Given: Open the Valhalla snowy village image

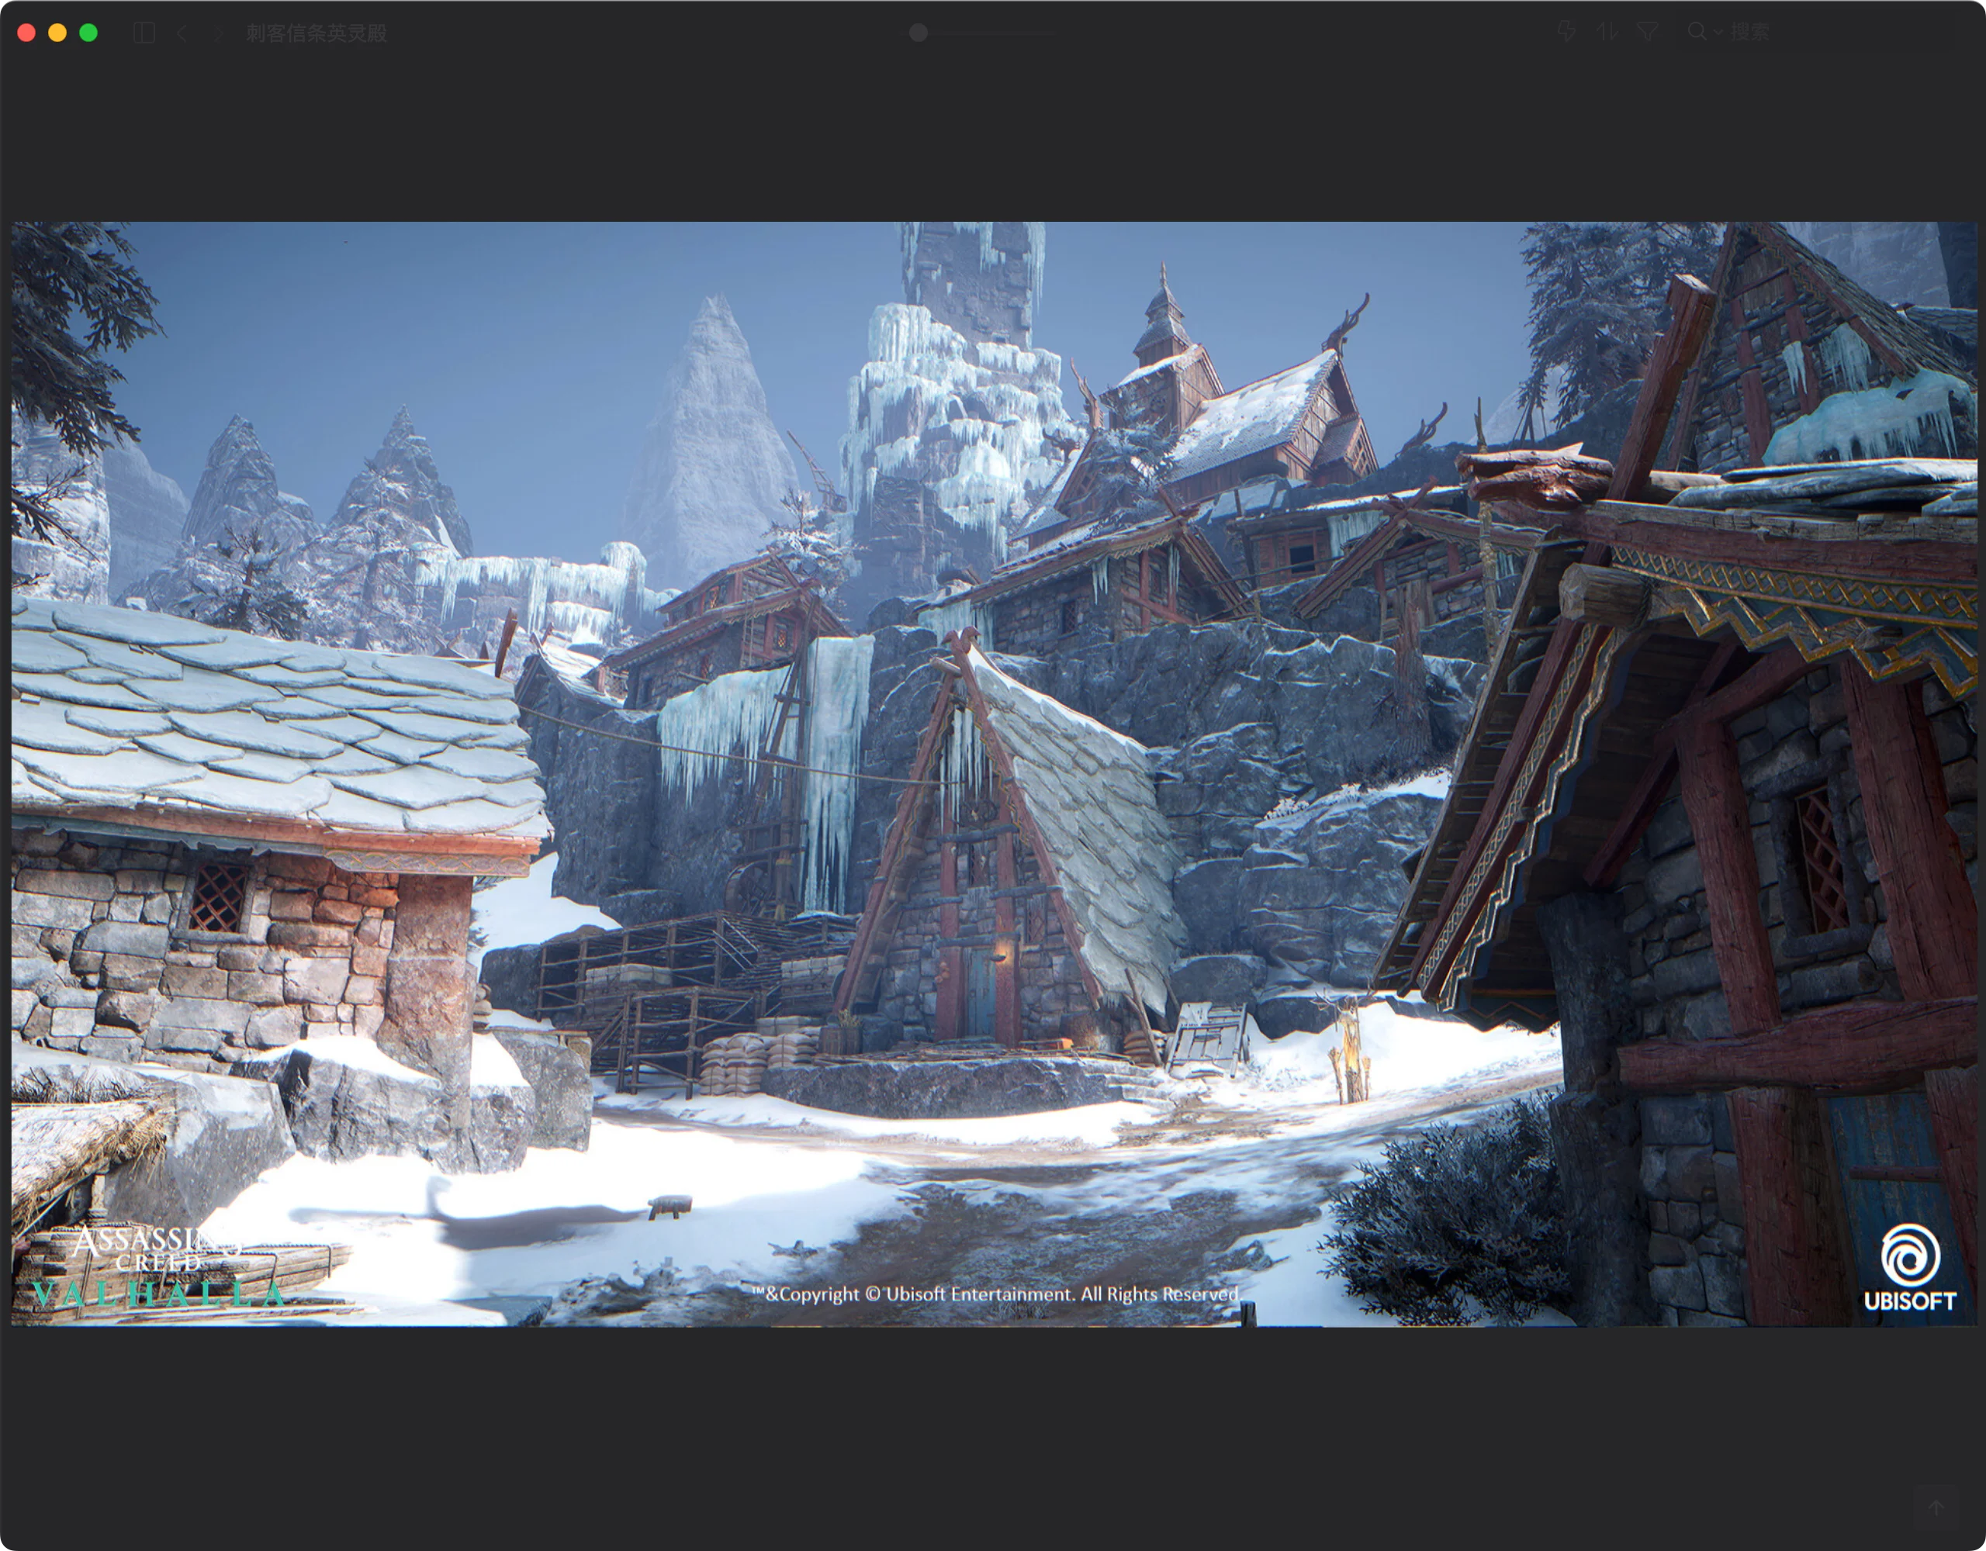Looking at the screenshot, I should (x=994, y=774).
